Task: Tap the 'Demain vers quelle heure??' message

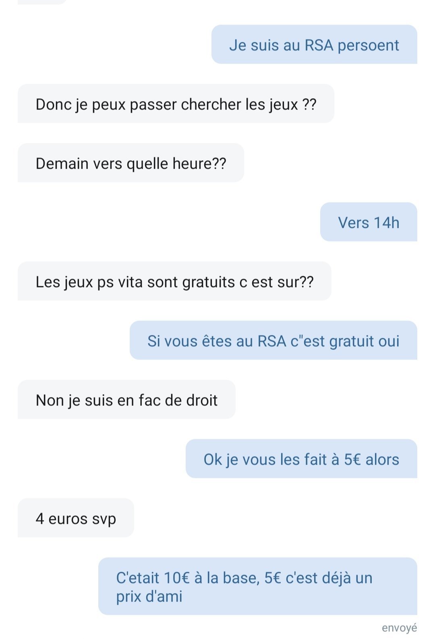Action: point(131,163)
